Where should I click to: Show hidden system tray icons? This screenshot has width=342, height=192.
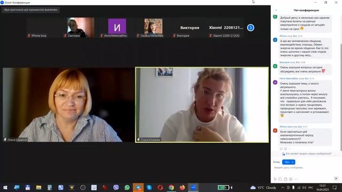(x=283, y=187)
